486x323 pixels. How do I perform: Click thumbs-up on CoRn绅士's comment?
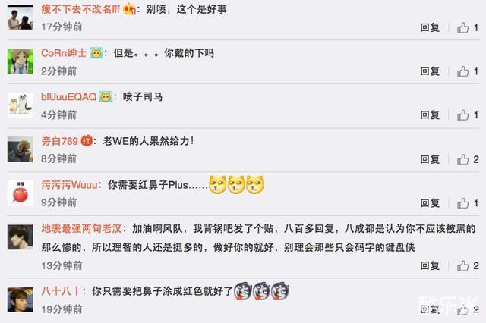463,71
